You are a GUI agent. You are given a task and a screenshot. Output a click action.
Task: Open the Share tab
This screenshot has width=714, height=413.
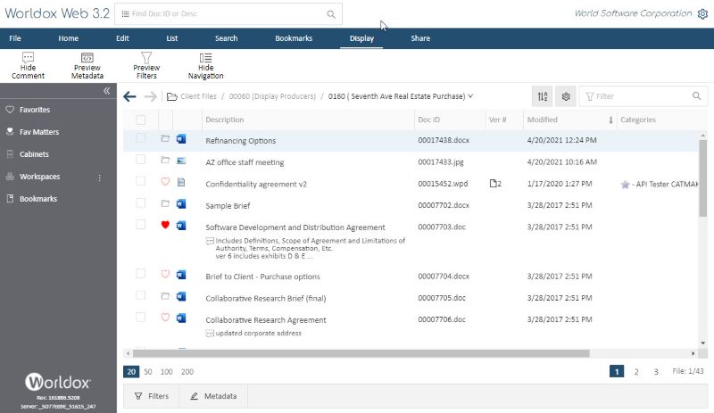point(420,38)
